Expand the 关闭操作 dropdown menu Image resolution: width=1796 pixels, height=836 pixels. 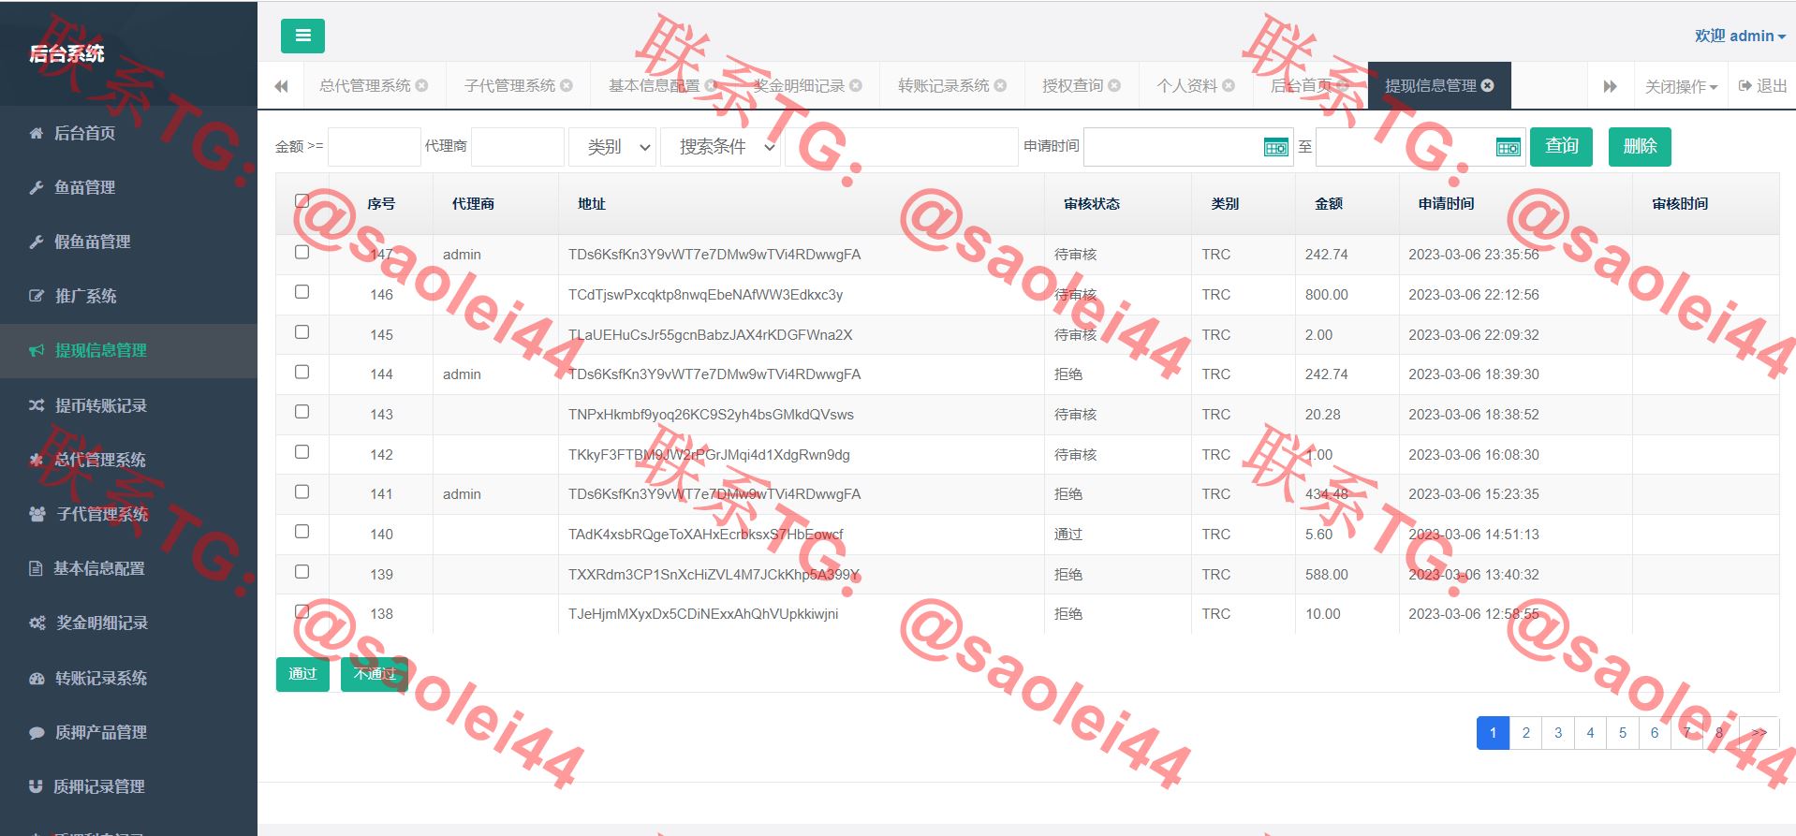coord(1681,87)
